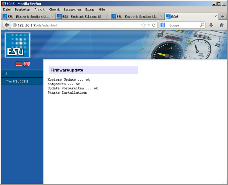Image resolution: width=228 pixels, height=185 pixels.
Task: Open the Chronik menu
Action: click(55, 10)
